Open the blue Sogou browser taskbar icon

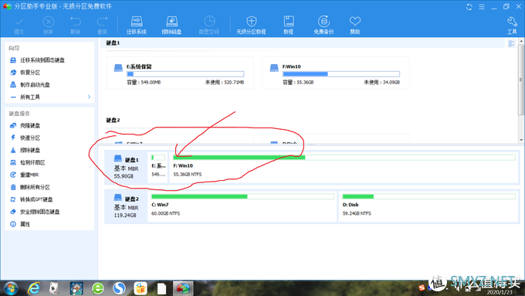pos(119,288)
